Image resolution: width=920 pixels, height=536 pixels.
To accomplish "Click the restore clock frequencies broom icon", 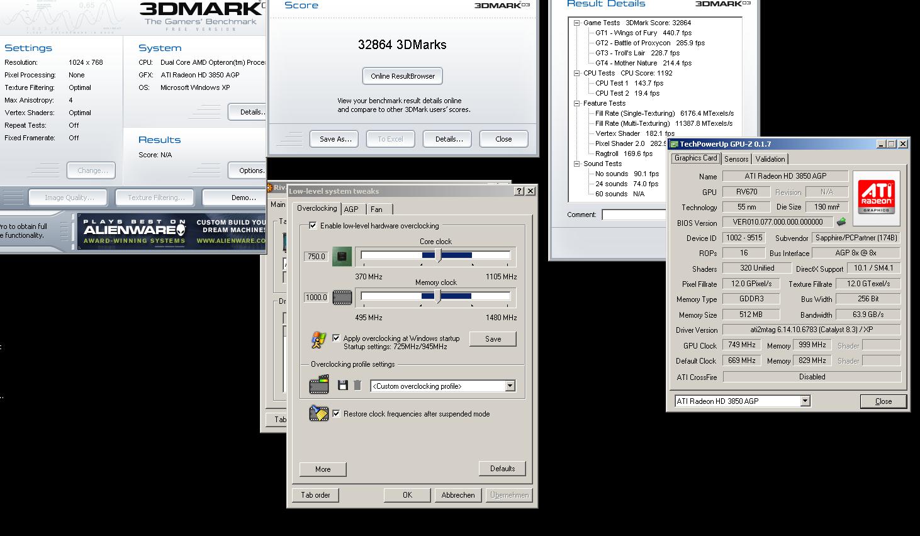I will tap(319, 413).
